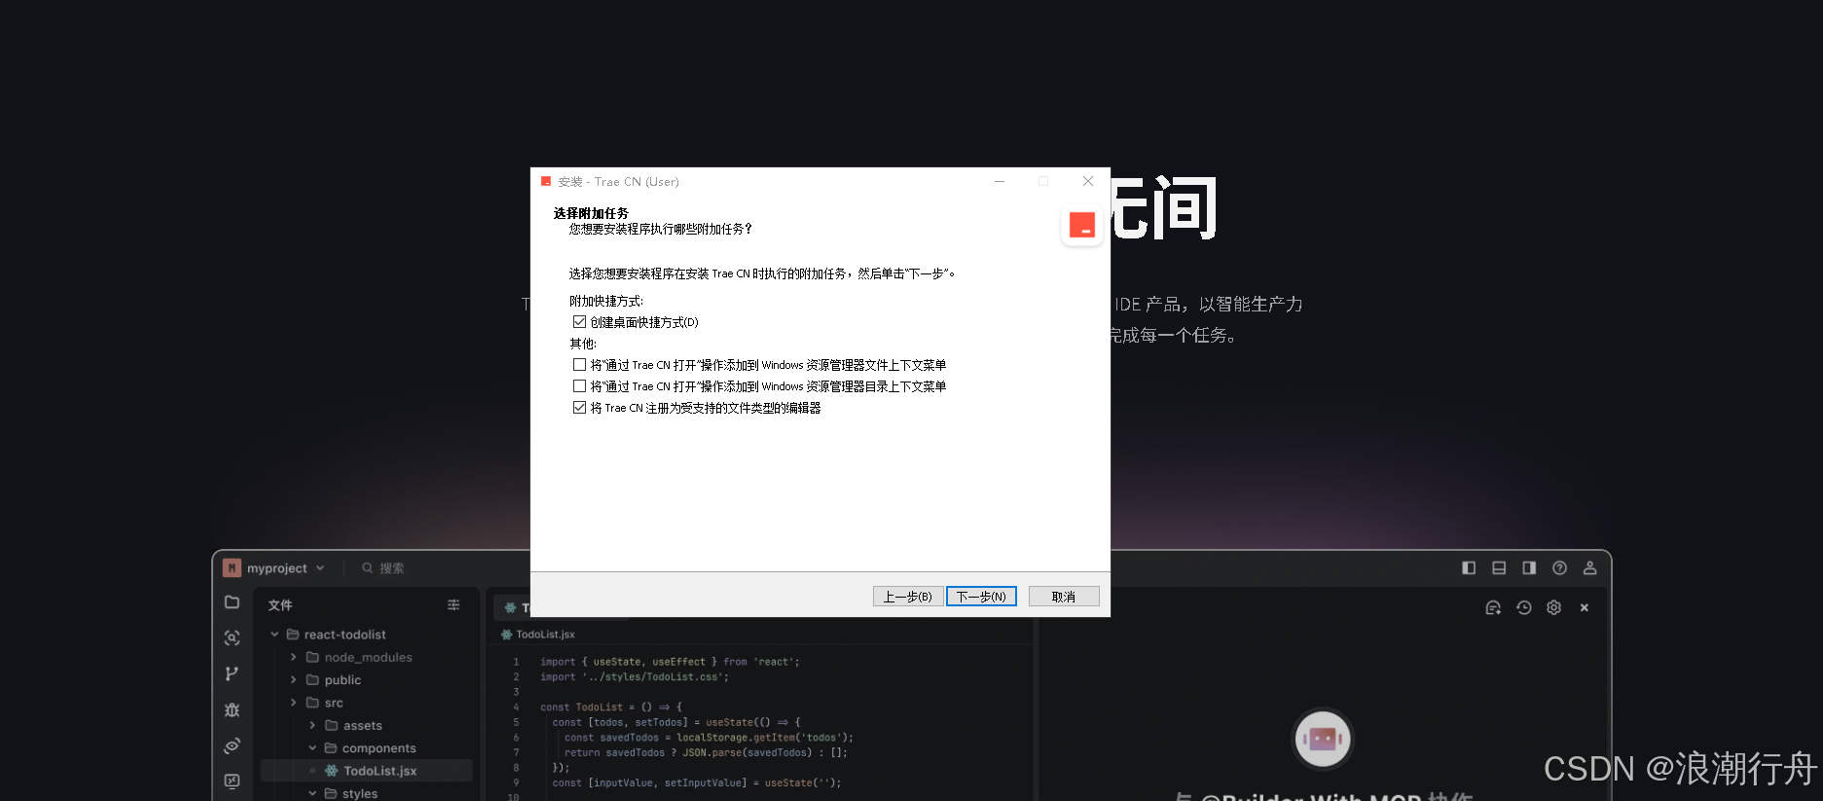
Task: Click the 取消 button in installer
Action: coord(1064,597)
